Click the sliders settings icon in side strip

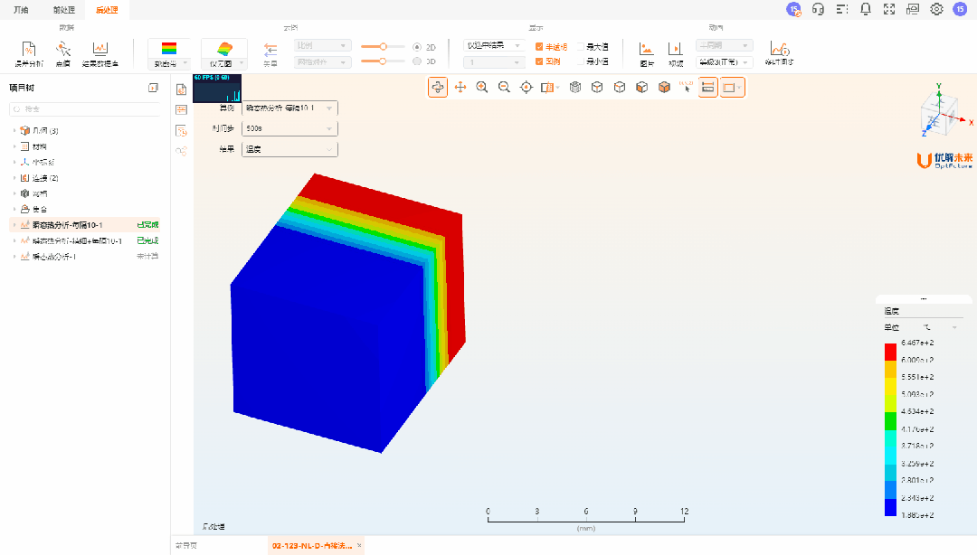[x=181, y=109]
